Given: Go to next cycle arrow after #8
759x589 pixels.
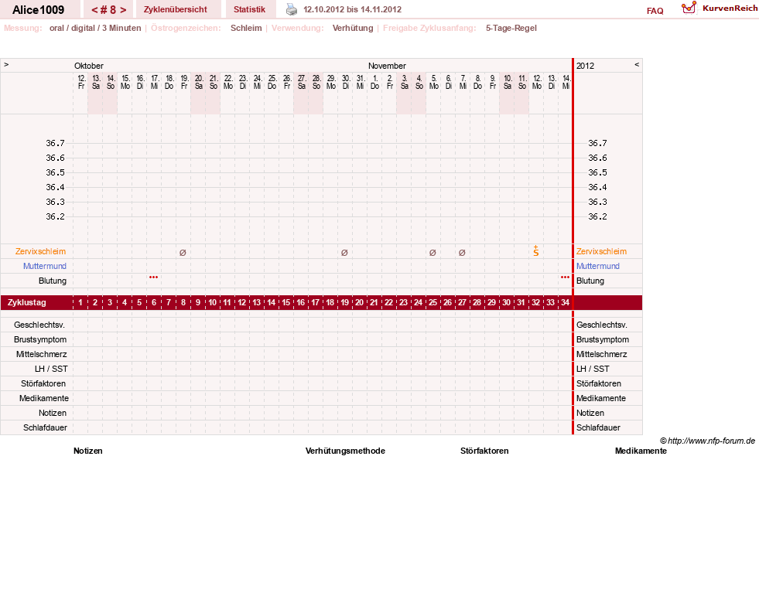Looking at the screenshot, I should pos(124,10).
